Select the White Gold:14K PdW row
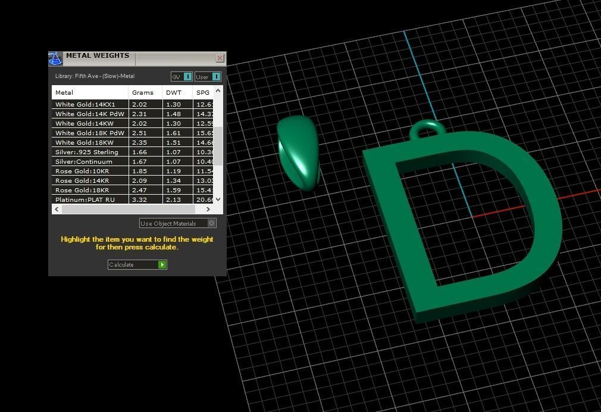 pyautogui.click(x=133, y=114)
